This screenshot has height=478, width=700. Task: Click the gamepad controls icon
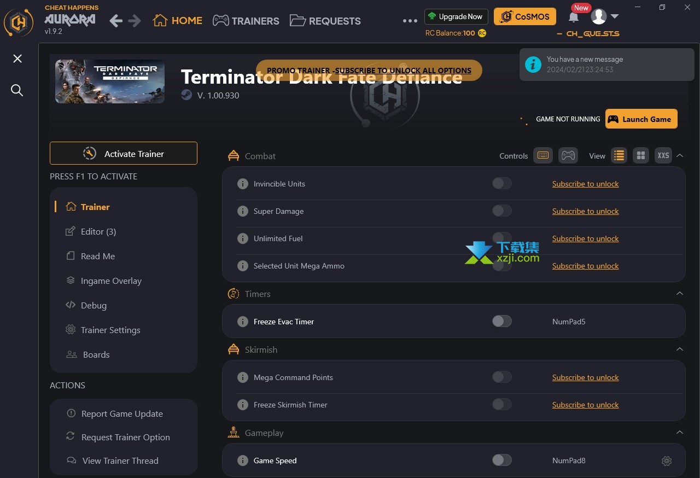568,156
